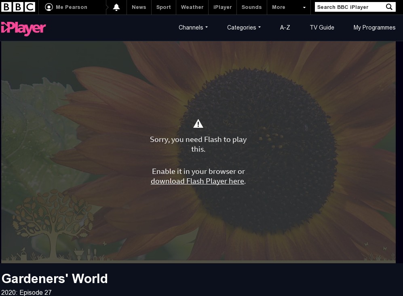Image resolution: width=403 pixels, height=296 pixels.
Task: Open BBC Sounds link
Action: pos(251,7)
